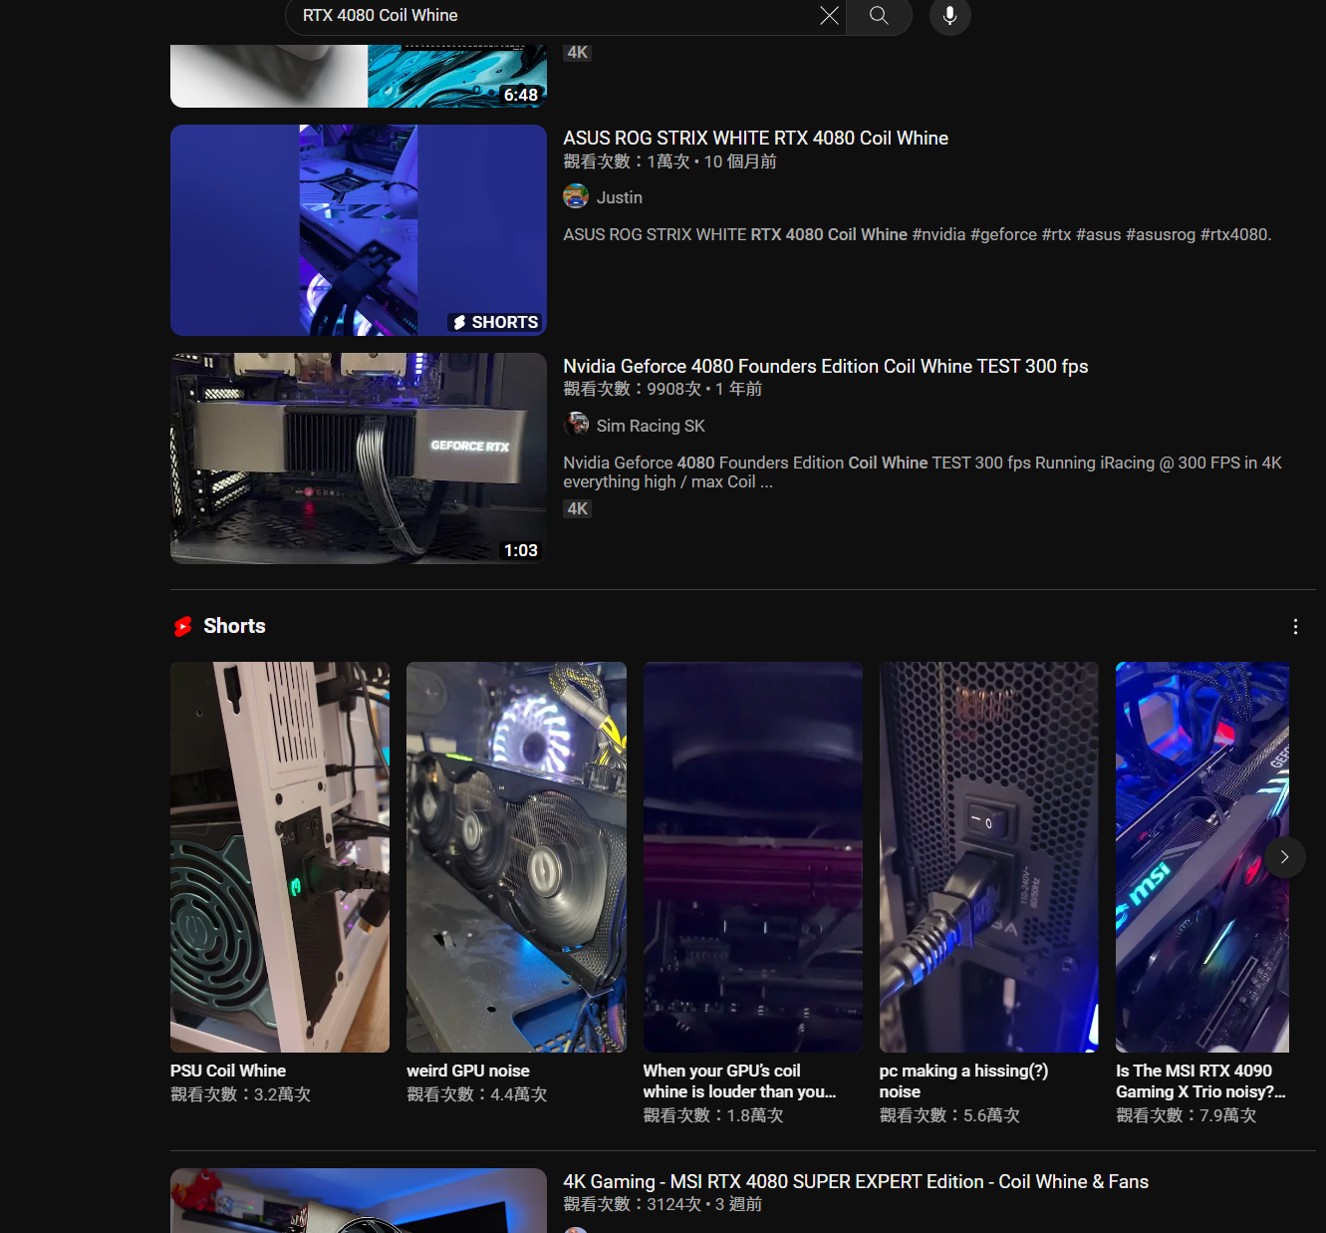Open the Justin channel name link

(x=620, y=197)
